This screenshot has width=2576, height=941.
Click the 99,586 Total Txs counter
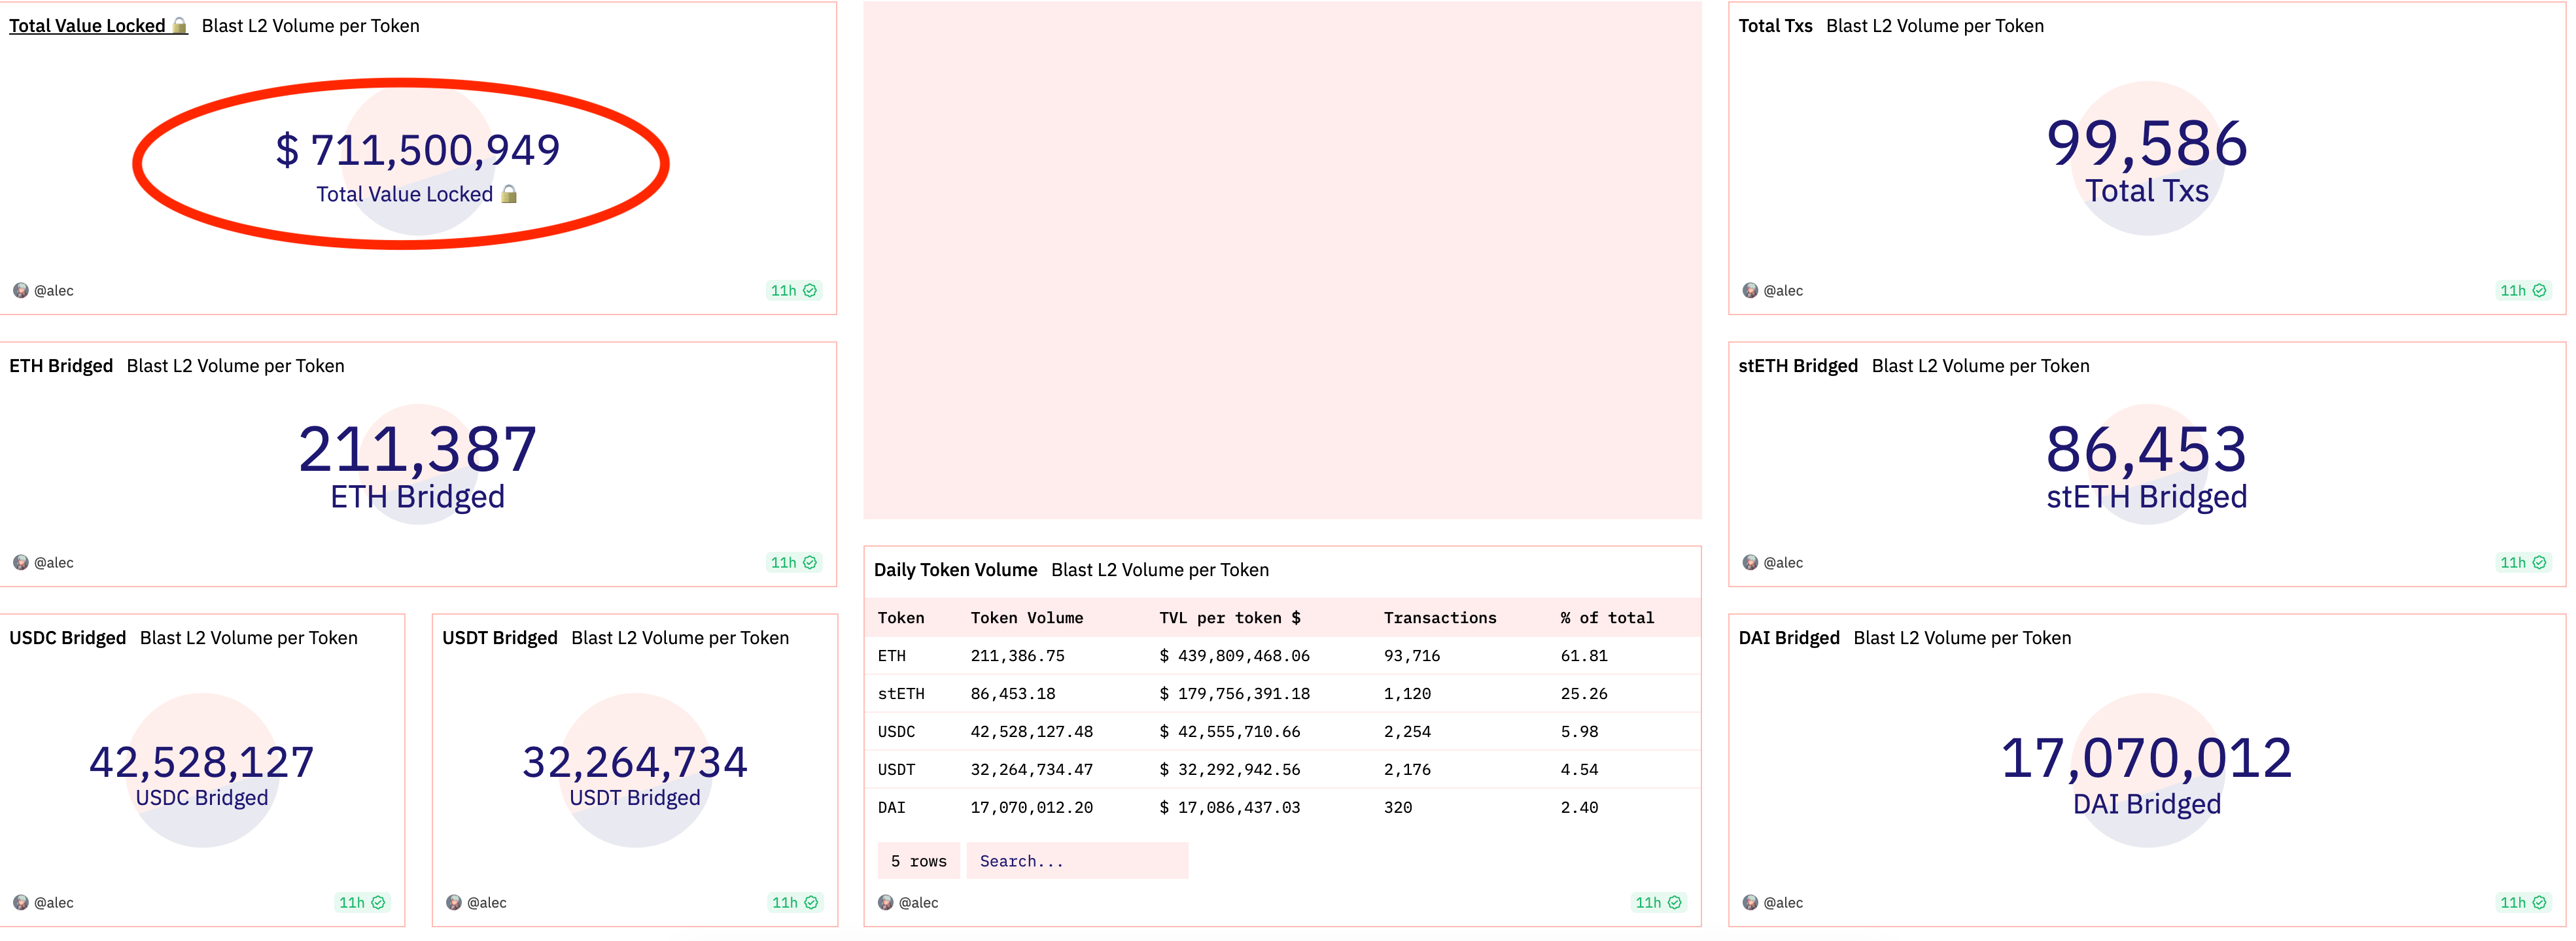[2147, 143]
